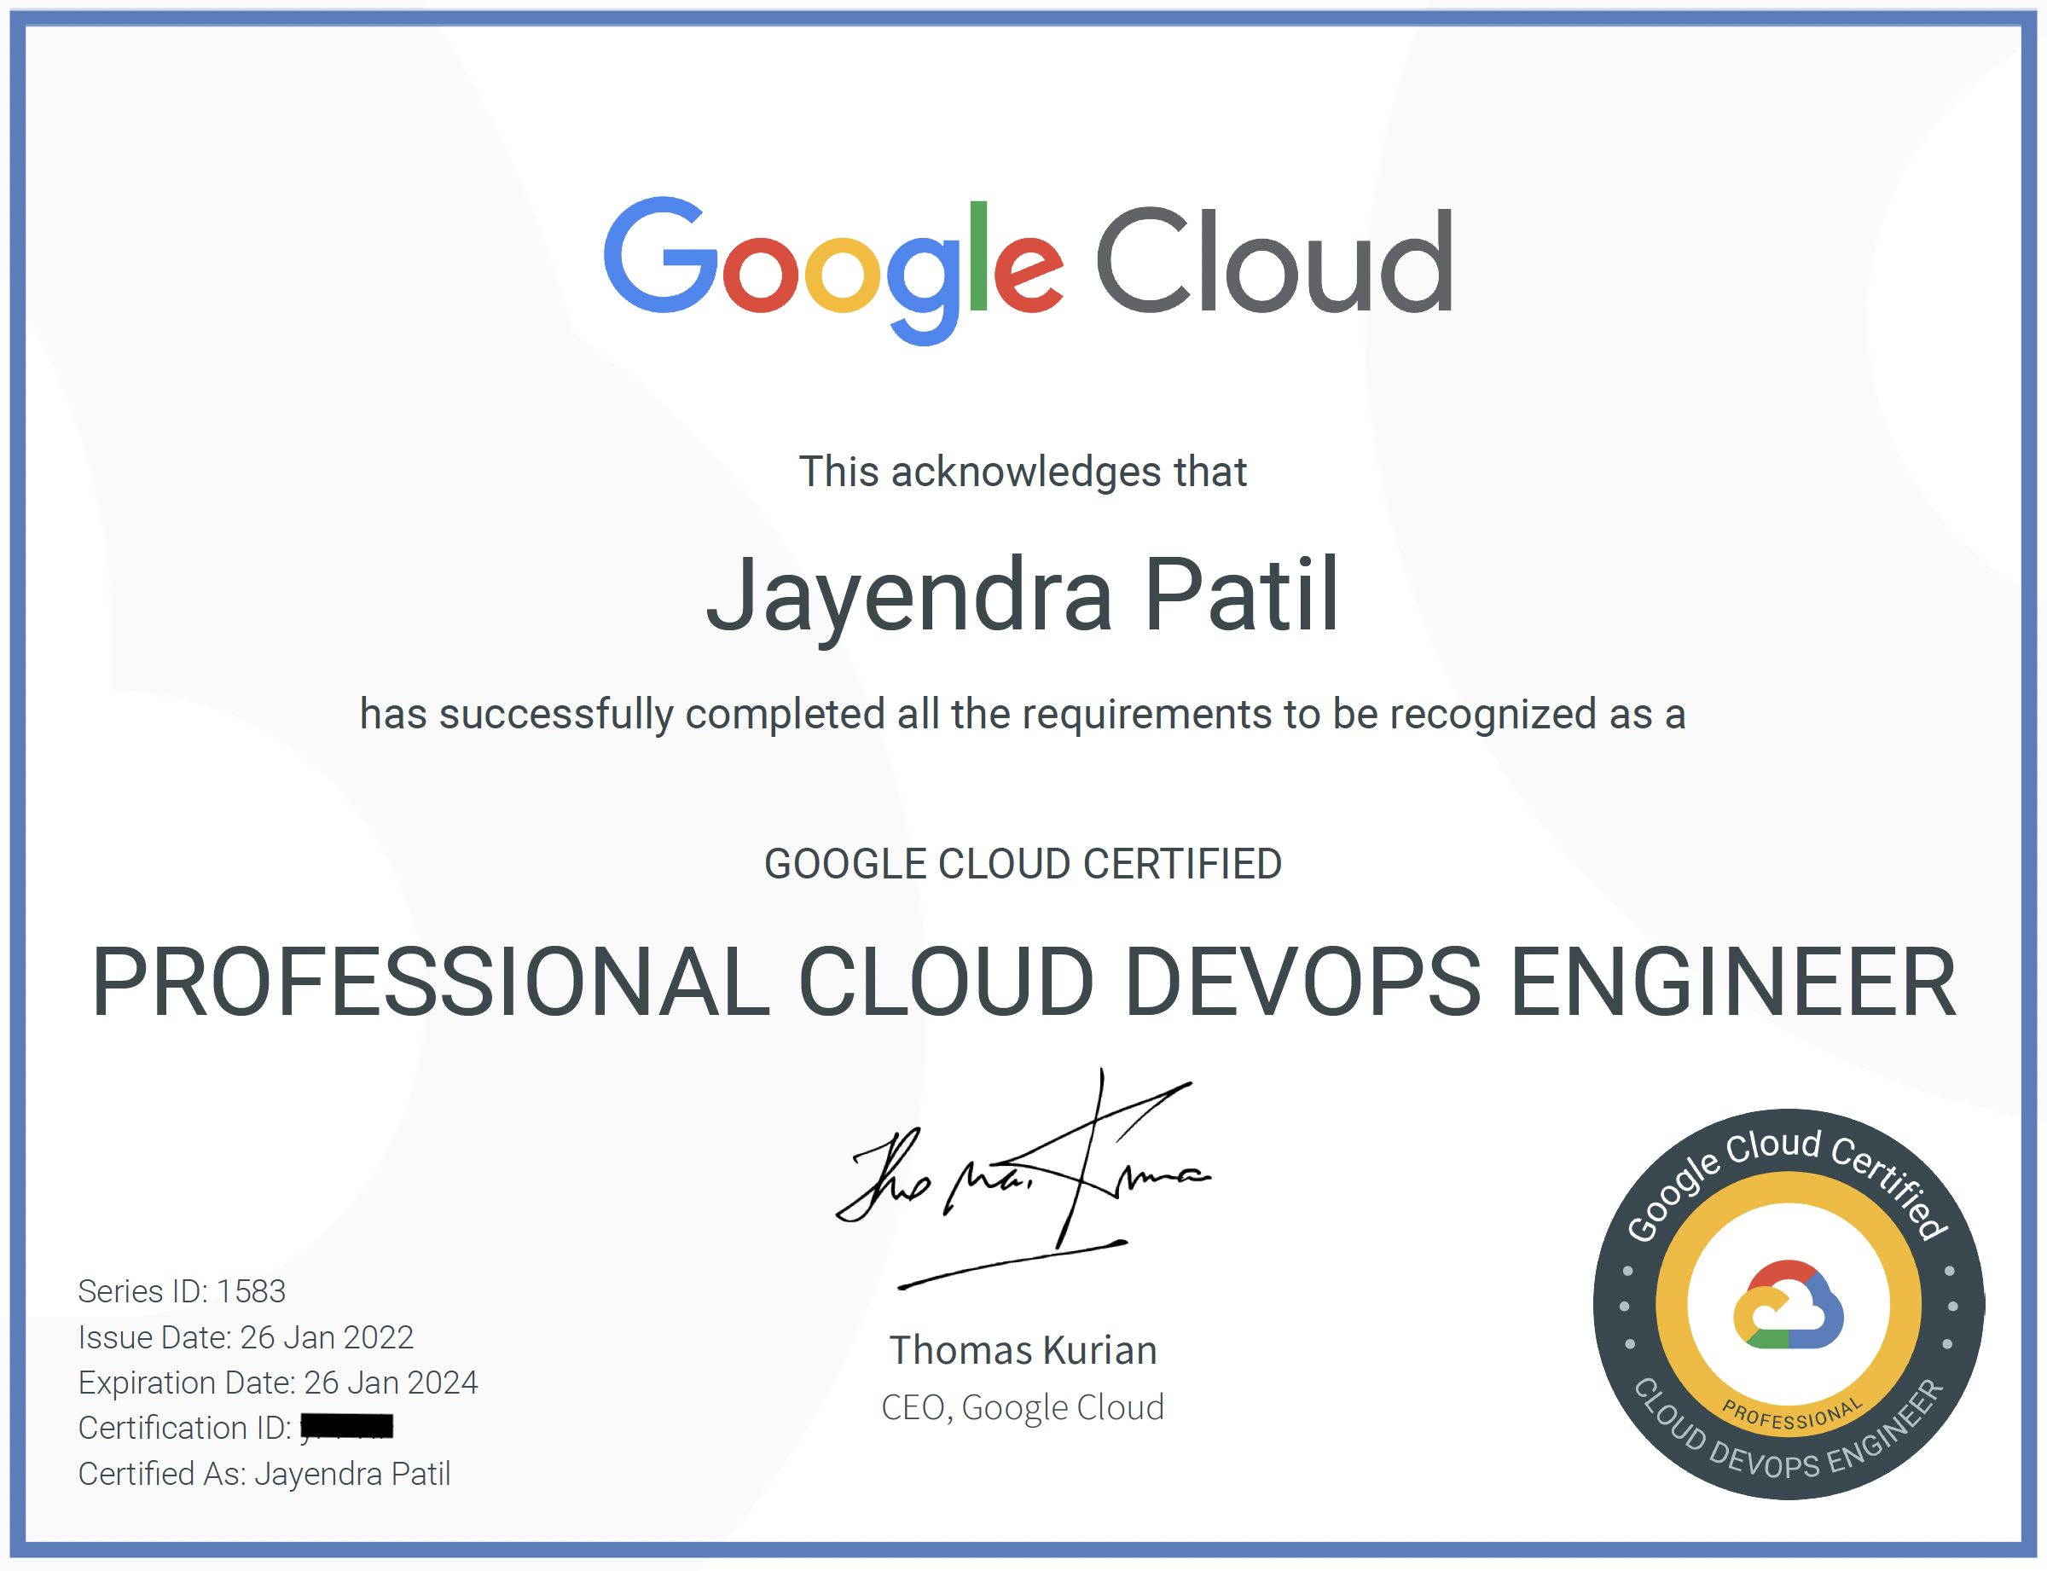The image size is (2047, 1571).
Task: Click the Google Cloud Certified DevOps badge
Action: [1788, 1305]
